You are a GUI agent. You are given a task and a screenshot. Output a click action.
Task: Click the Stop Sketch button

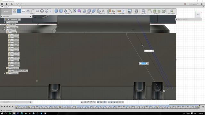click(172, 11)
